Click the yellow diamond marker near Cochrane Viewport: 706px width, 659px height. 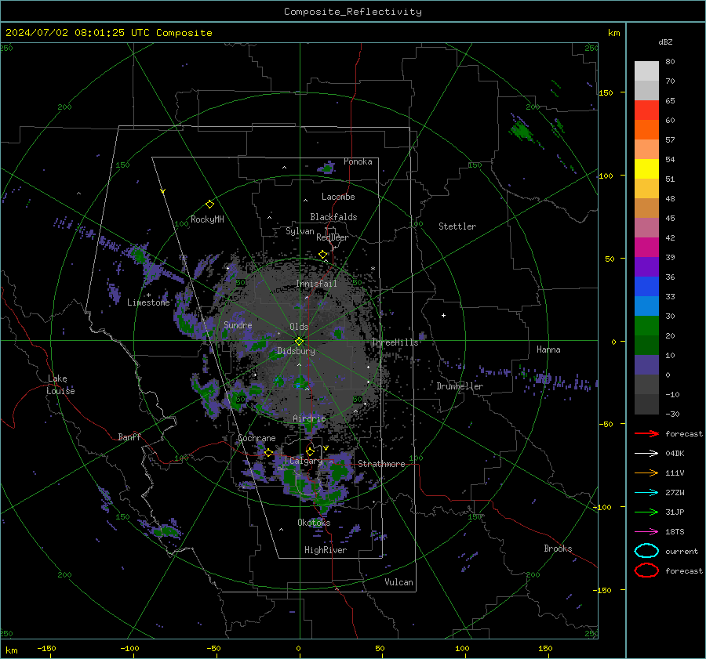(x=268, y=452)
